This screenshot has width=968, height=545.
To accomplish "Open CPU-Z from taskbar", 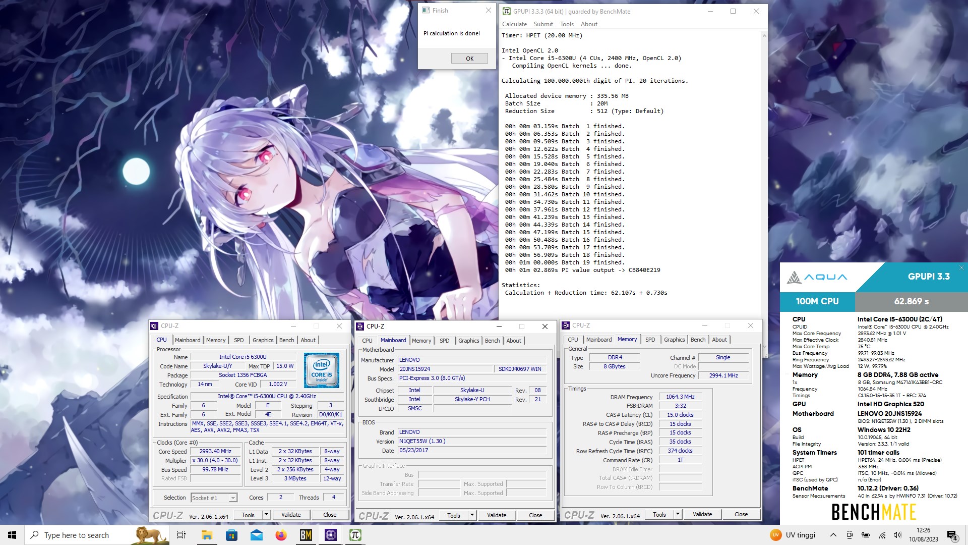I will 331,535.
